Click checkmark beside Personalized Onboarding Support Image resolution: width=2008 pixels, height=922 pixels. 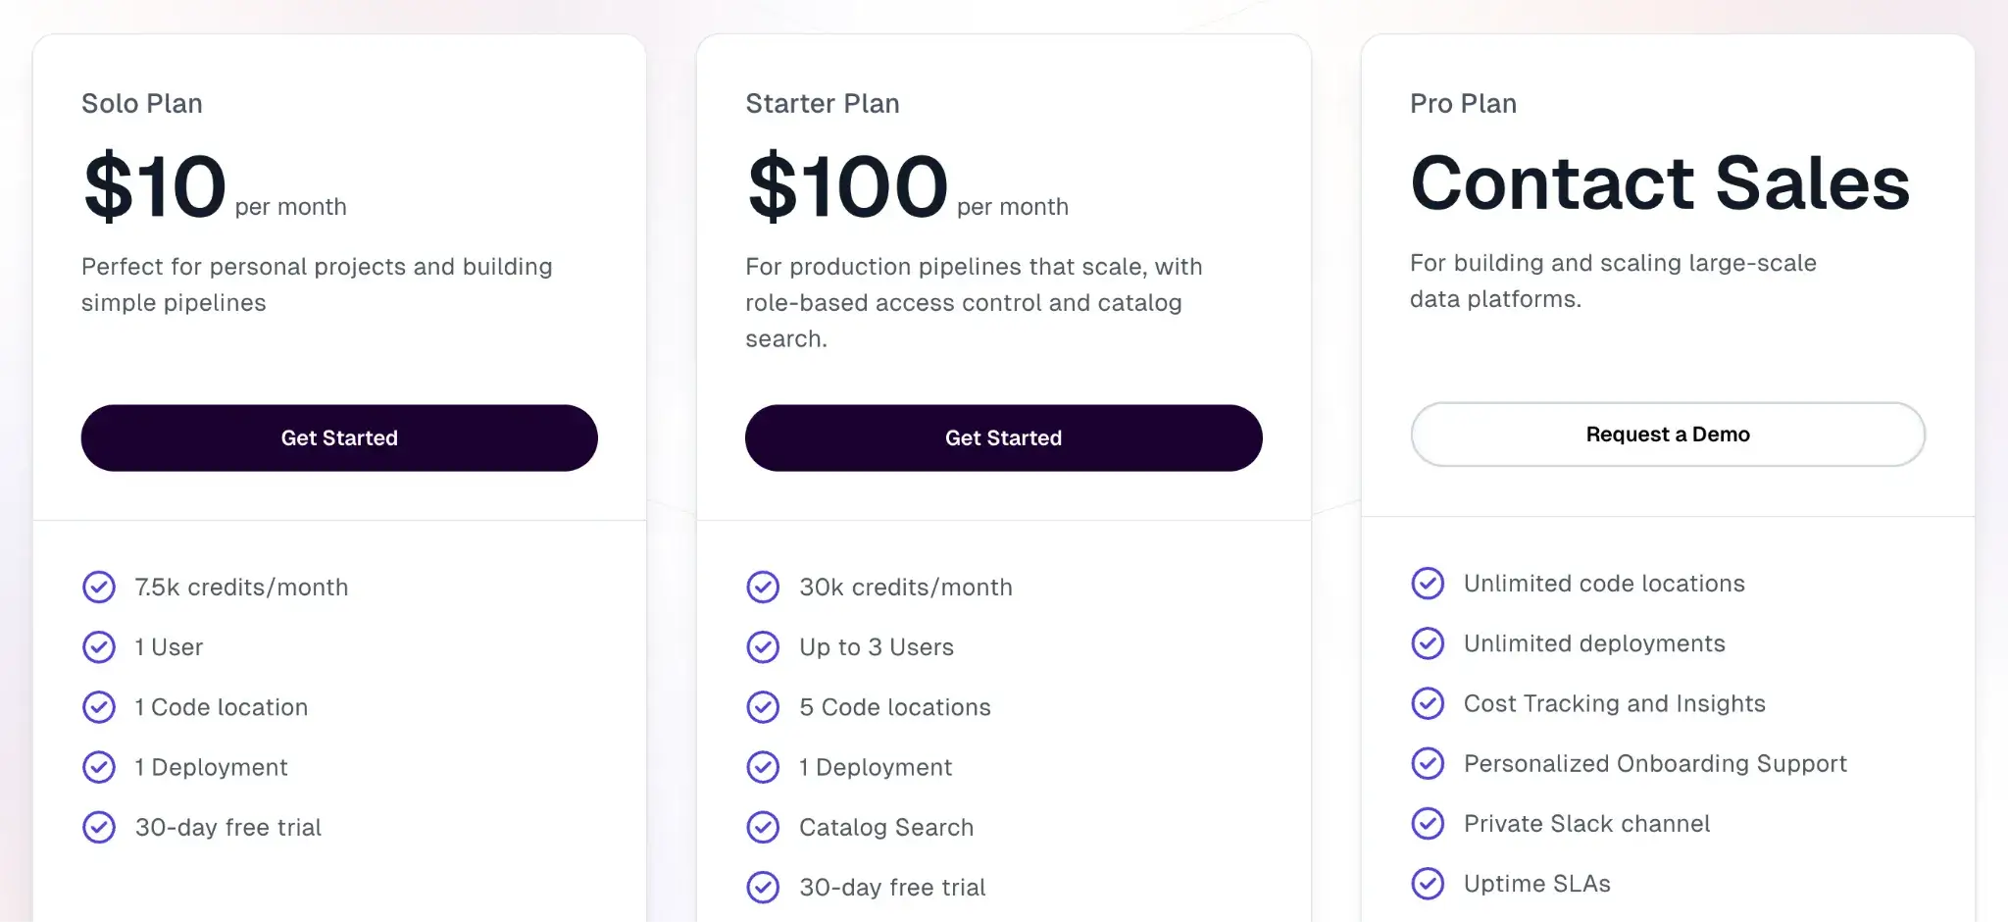[1428, 763]
